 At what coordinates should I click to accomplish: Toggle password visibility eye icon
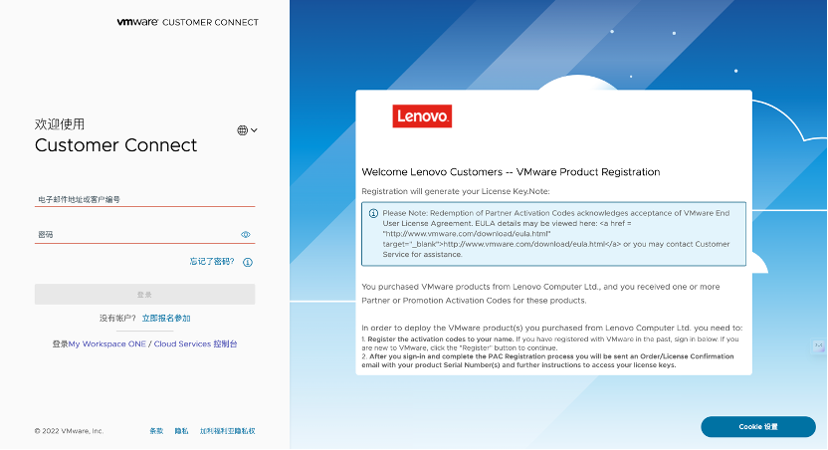click(246, 235)
